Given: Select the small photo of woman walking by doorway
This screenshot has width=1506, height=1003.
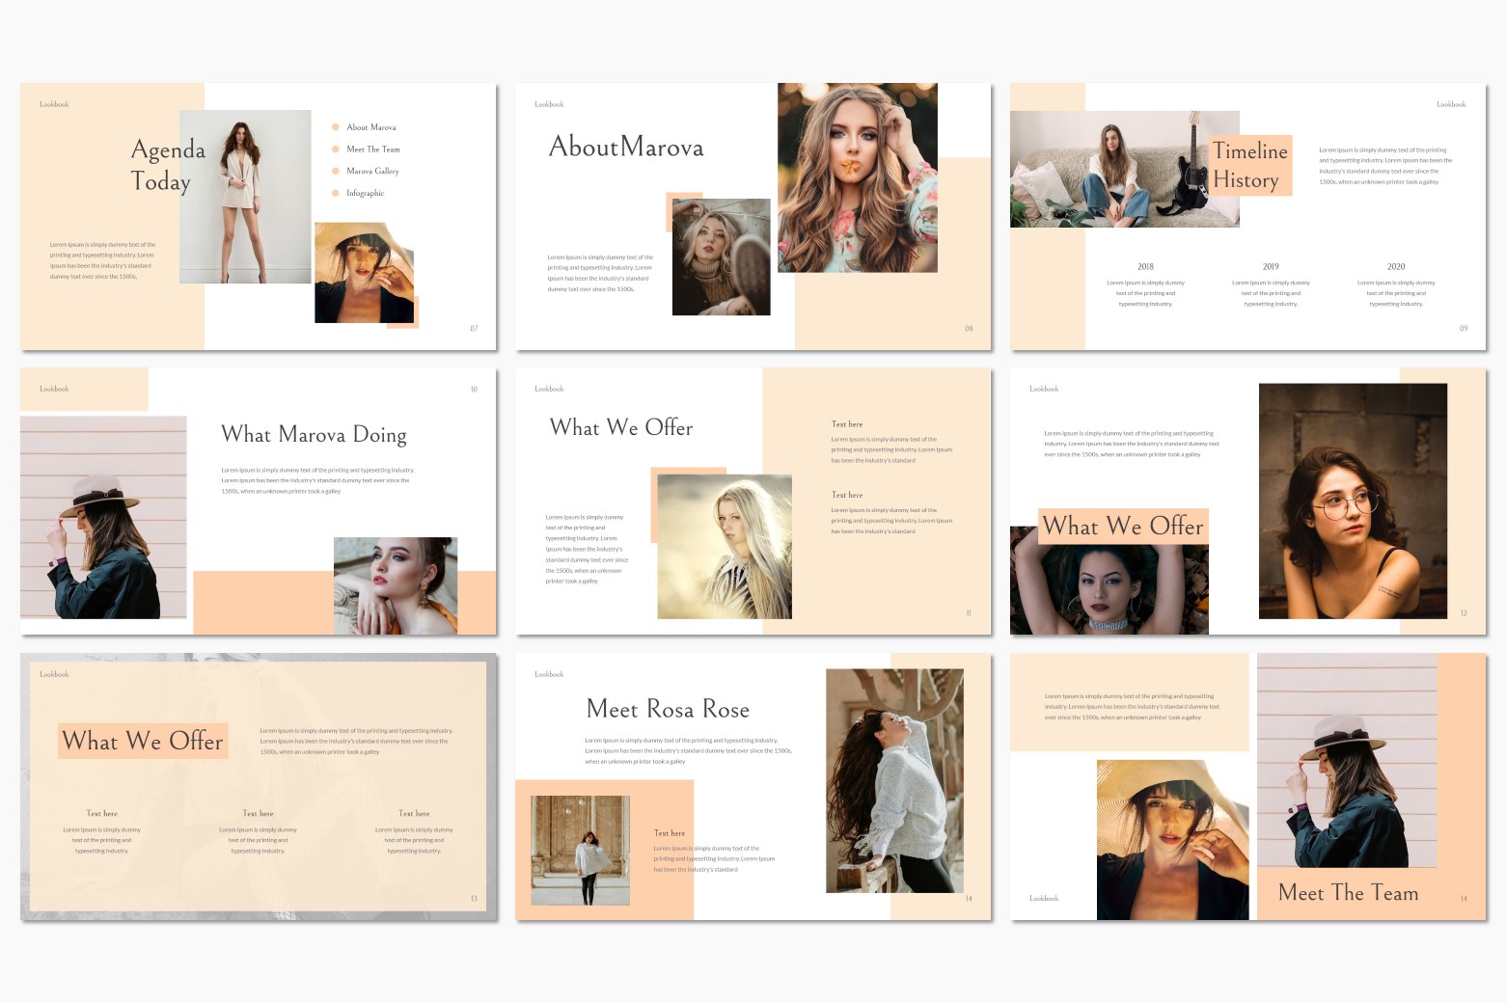Looking at the screenshot, I should pyautogui.click(x=580, y=850).
